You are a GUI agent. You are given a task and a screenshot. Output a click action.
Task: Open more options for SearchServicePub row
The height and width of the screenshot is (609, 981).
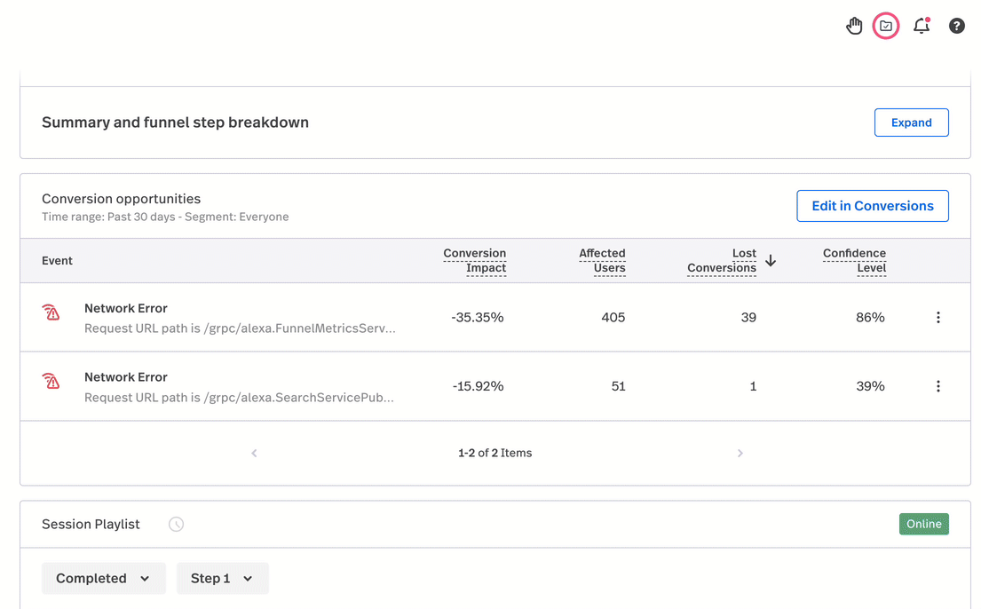pyautogui.click(x=937, y=386)
